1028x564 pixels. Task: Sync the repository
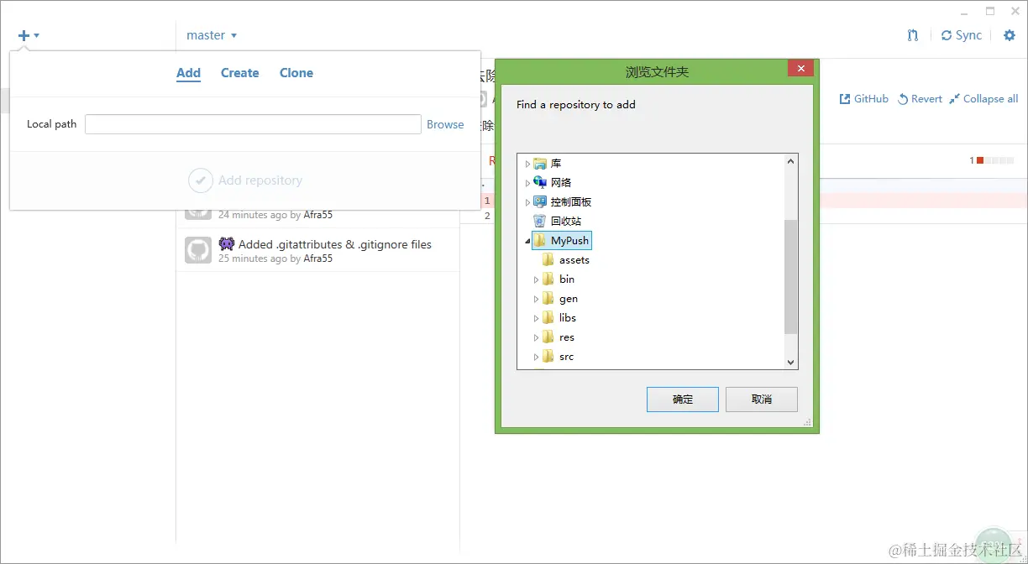coord(962,35)
